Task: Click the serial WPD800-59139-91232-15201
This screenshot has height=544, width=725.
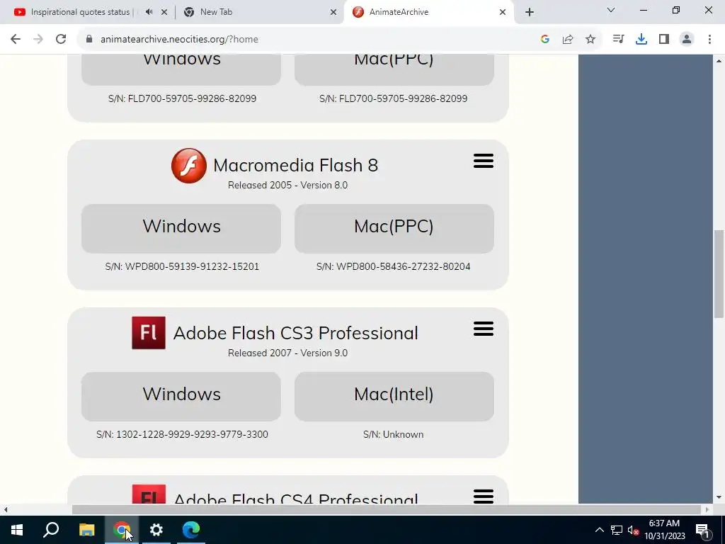Action: click(x=192, y=266)
